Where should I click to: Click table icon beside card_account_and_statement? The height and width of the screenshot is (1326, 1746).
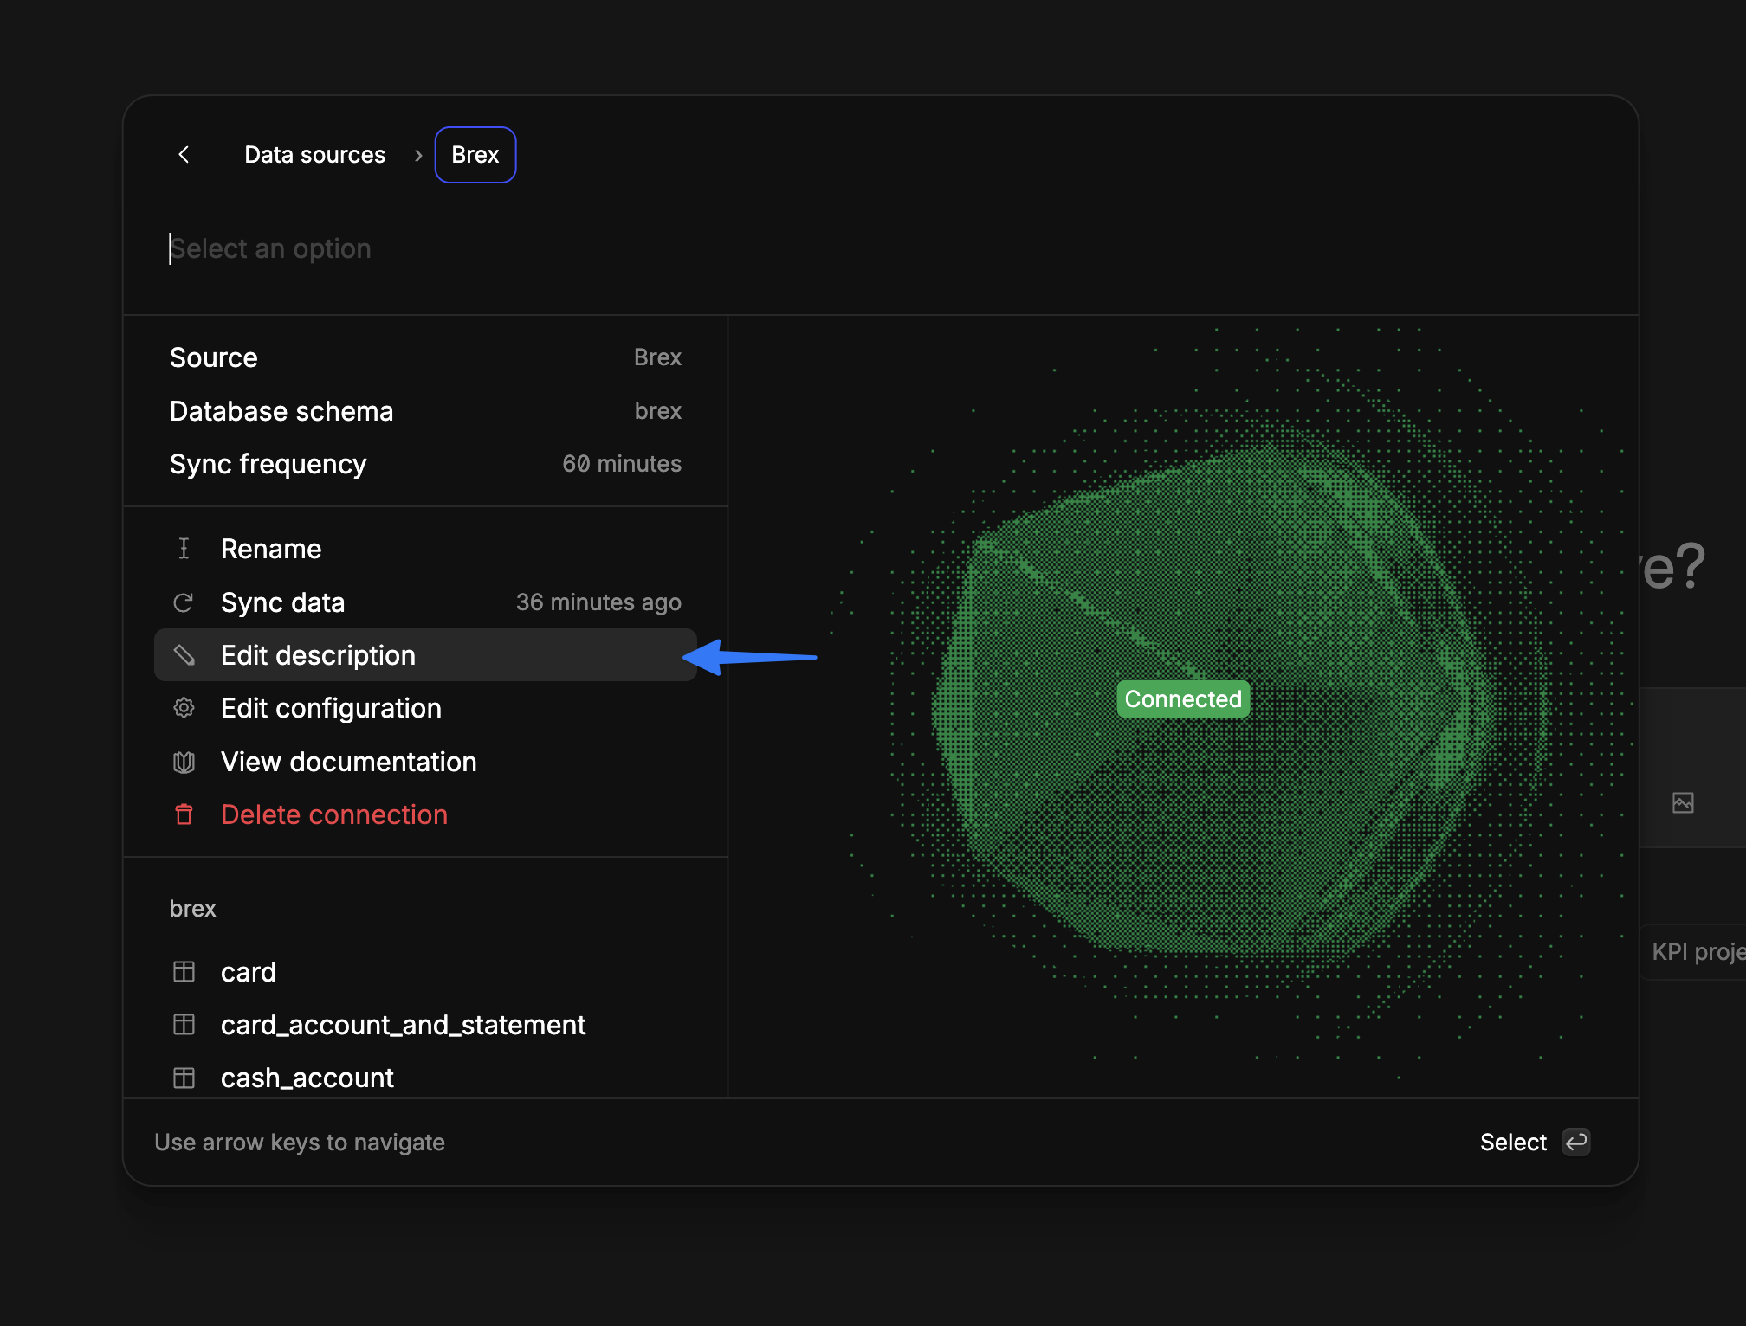tap(184, 1025)
